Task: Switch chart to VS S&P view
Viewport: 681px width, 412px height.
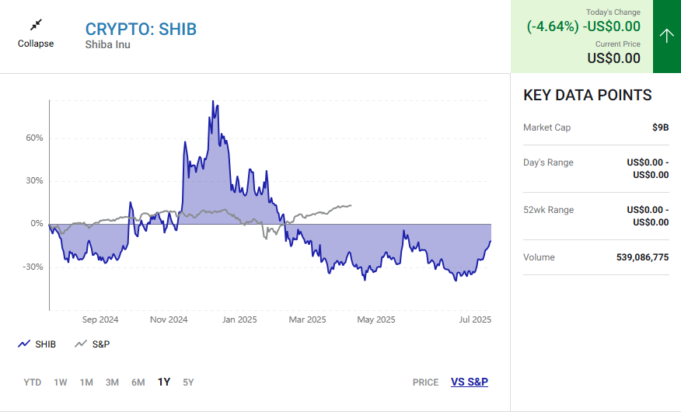Action: (470, 382)
